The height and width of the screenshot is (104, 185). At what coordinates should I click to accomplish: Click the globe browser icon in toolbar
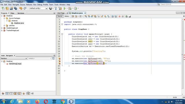click(51, 8)
